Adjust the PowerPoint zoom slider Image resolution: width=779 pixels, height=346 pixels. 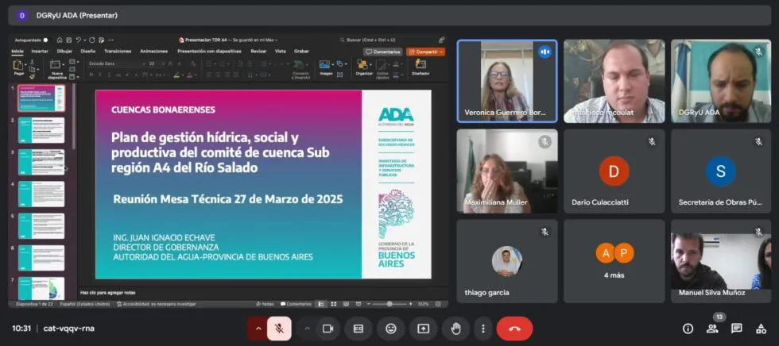(x=389, y=304)
